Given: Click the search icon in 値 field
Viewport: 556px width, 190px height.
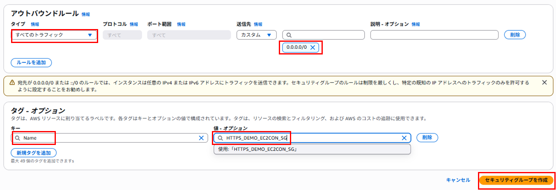Looking at the screenshot, I should pyautogui.click(x=220, y=138).
